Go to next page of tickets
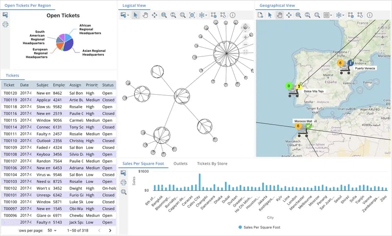Viewport: 392px width, 236px height. pyautogui.click(x=110, y=230)
